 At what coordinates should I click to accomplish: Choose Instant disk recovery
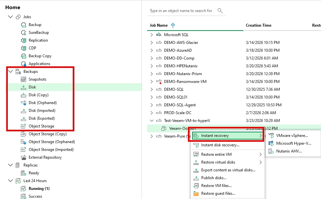pyautogui.click(x=227, y=145)
